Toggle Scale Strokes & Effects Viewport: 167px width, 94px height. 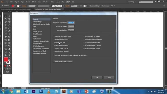[84, 49]
